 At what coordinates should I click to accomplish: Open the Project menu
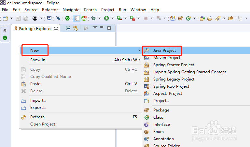point(108,10)
